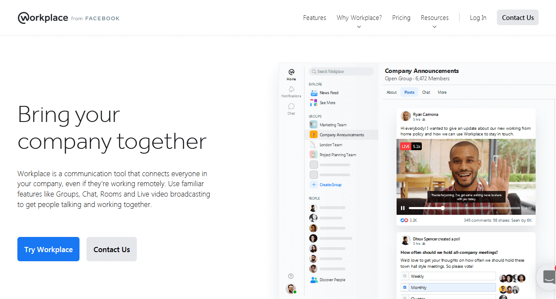Click the Search Workplace field
The height and width of the screenshot is (299, 556).
[341, 72]
